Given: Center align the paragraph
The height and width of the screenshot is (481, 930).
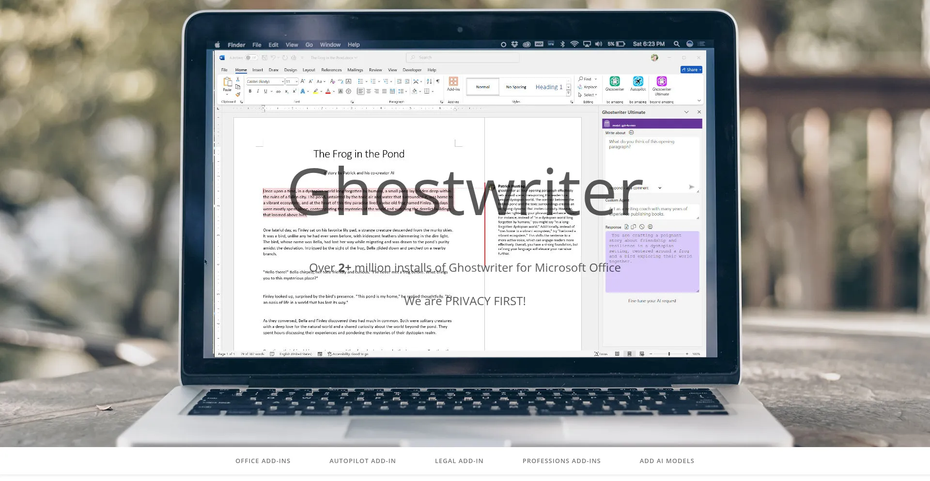Looking at the screenshot, I should (x=369, y=91).
